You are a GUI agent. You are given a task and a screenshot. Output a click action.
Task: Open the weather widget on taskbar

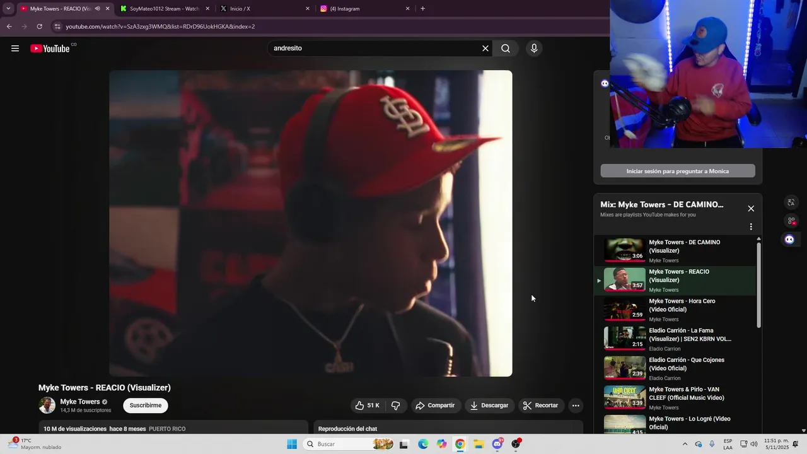point(35,444)
